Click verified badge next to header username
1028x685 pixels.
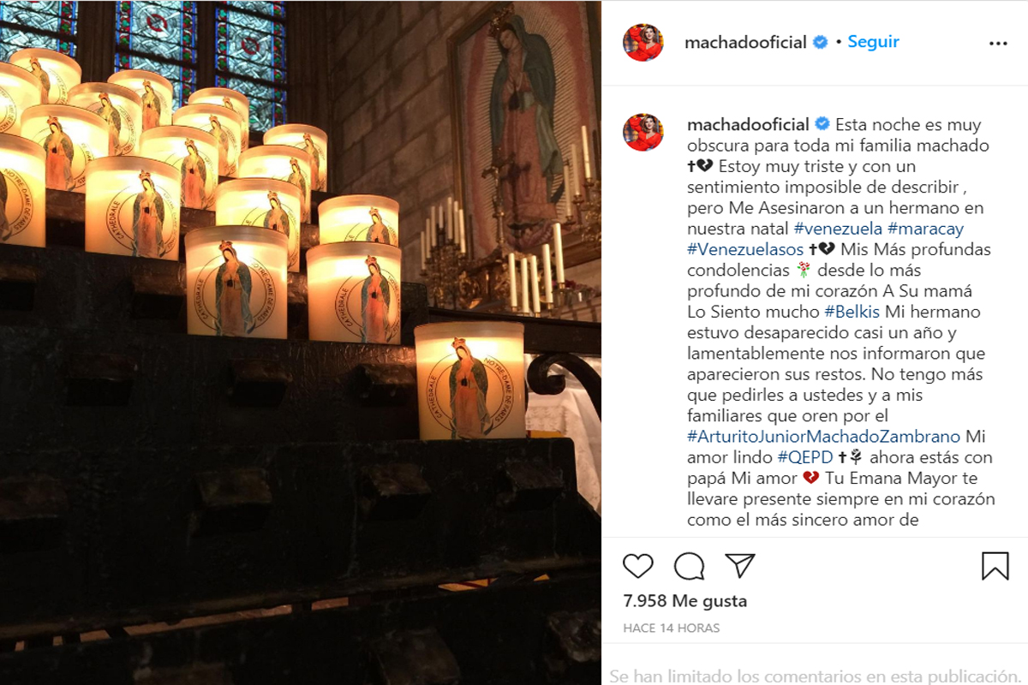[821, 42]
